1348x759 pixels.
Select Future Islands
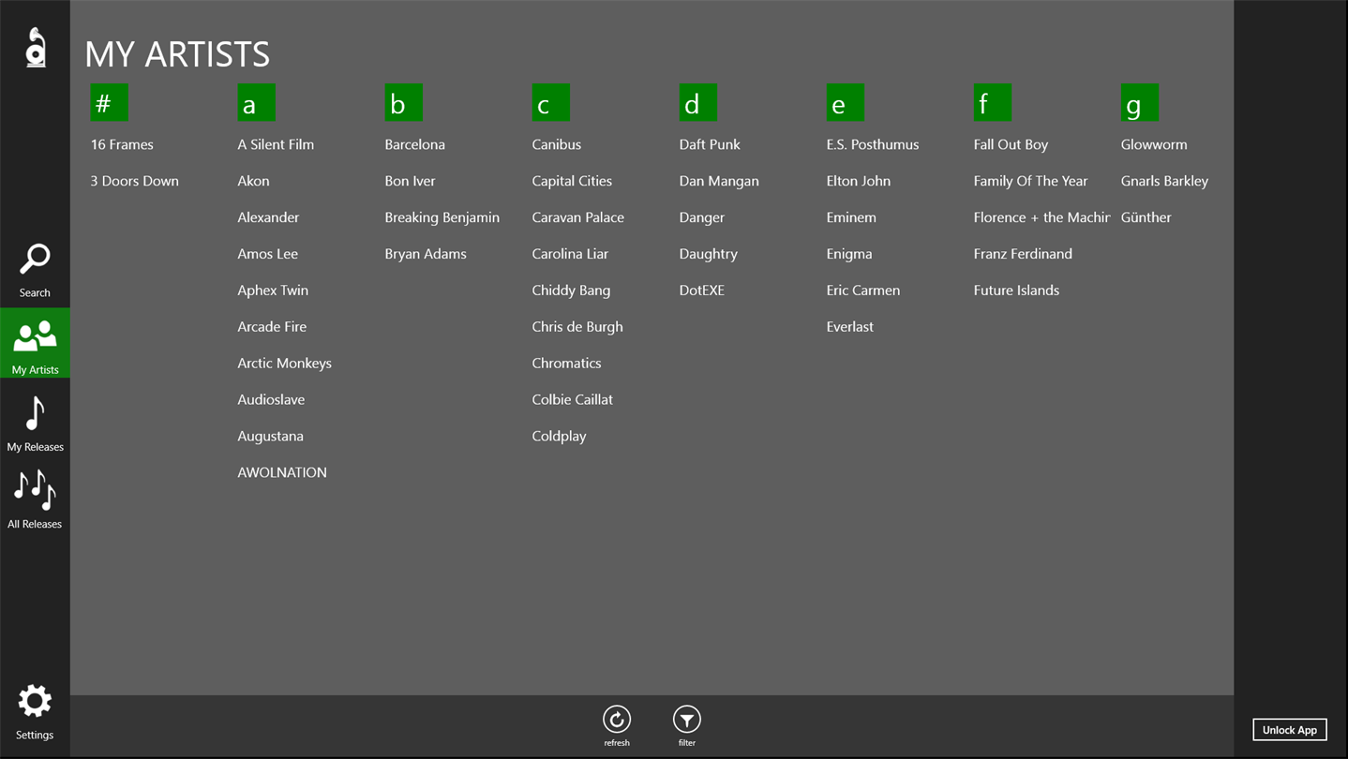tap(1016, 290)
